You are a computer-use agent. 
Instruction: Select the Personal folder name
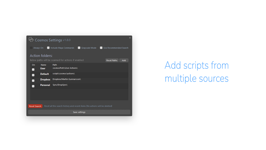(45, 85)
